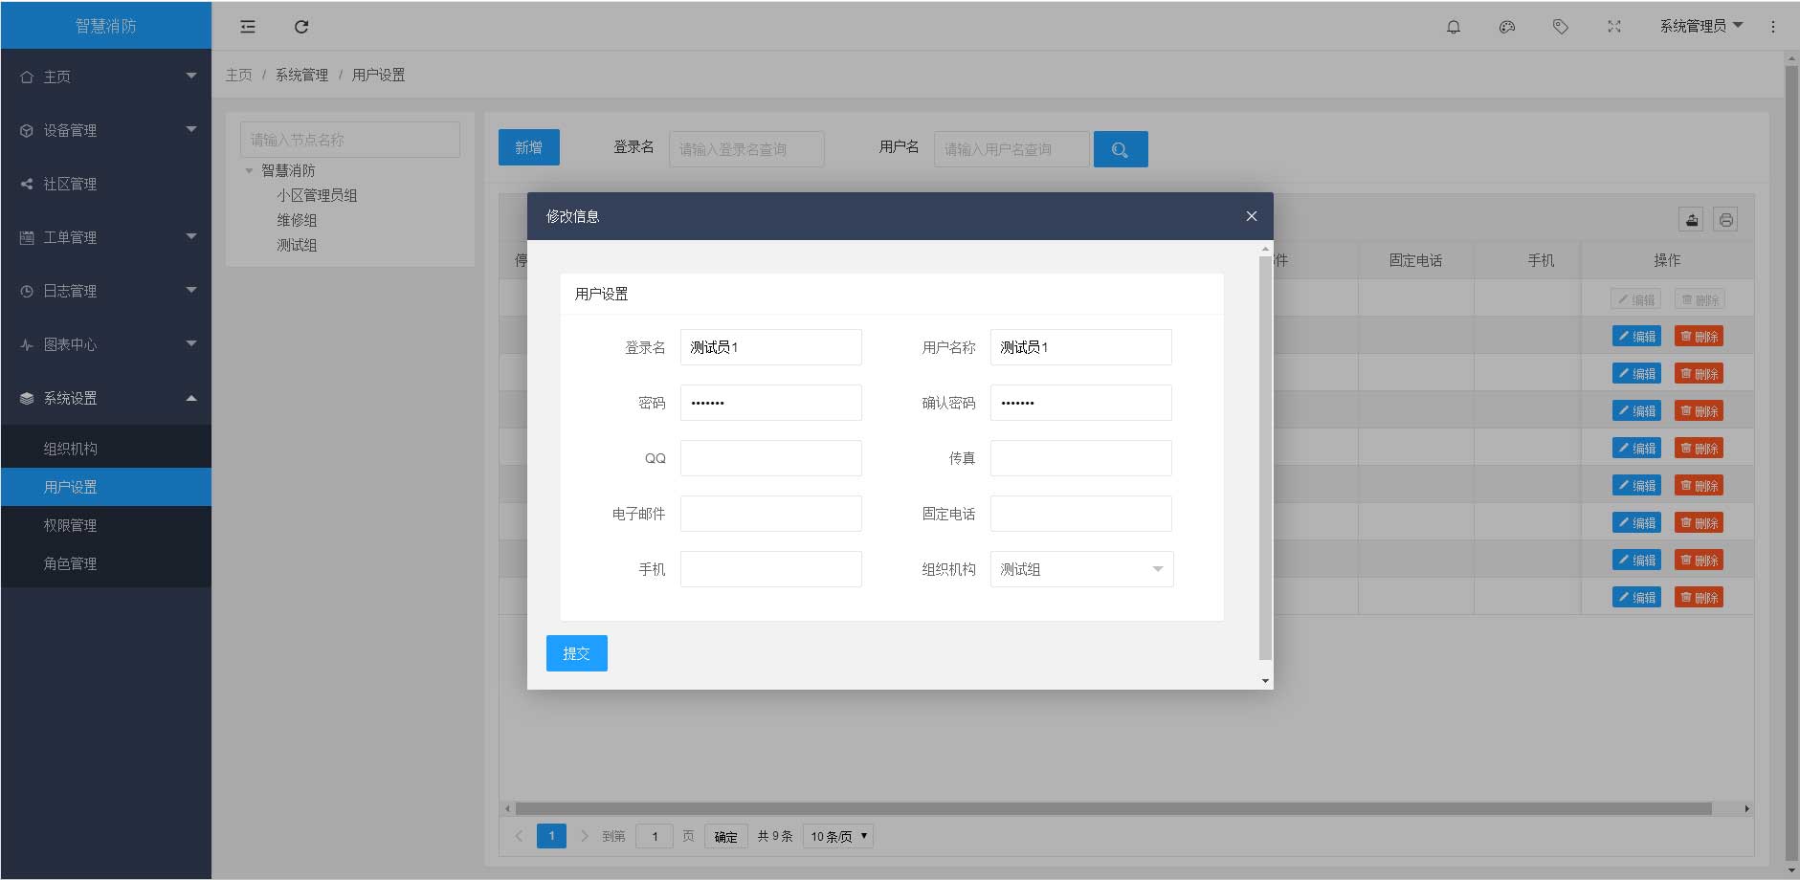Expand the 系统管理员 user menu
This screenshot has width=1800, height=880.
pos(1700,26)
